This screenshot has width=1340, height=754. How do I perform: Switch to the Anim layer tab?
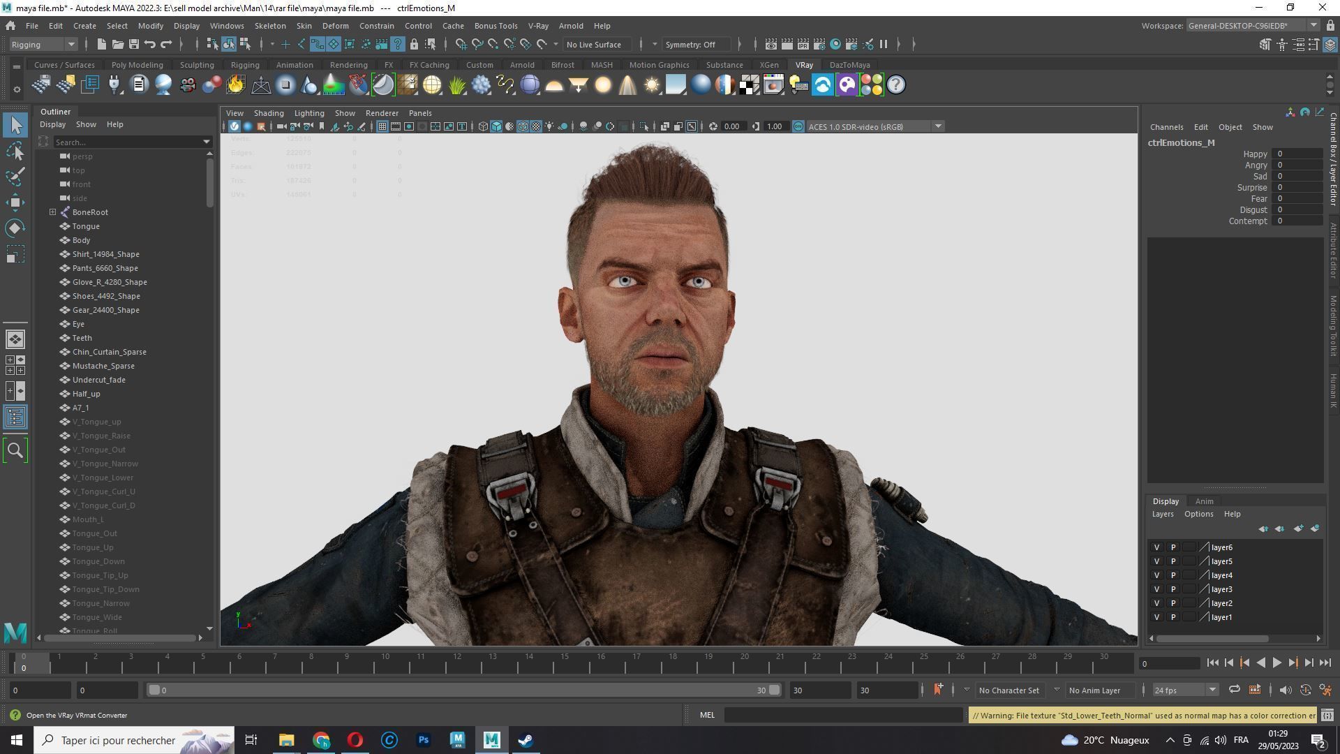click(x=1204, y=501)
